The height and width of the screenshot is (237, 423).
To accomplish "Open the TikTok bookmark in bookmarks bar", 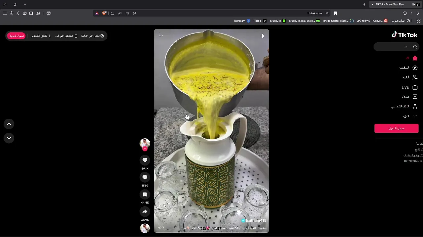I will pyautogui.click(x=260, y=21).
